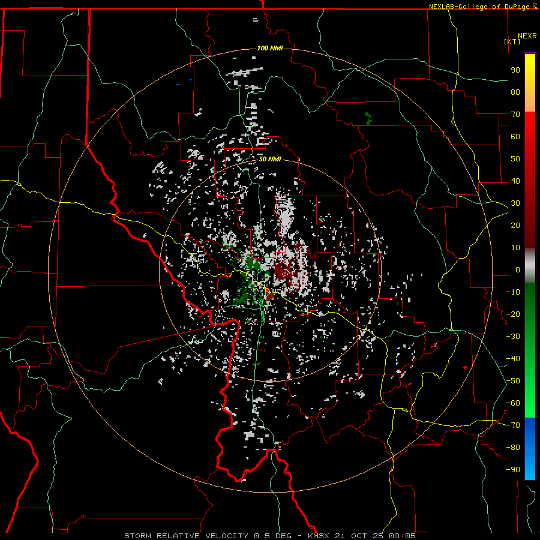Click the -10 knot scale value
The width and height of the screenshot is (540, 540).
pyautogui.click(x=513, y=292)
